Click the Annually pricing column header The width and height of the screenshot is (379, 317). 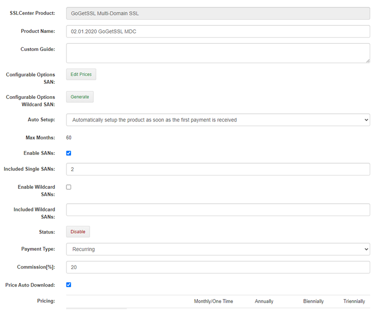coord(264,301)
